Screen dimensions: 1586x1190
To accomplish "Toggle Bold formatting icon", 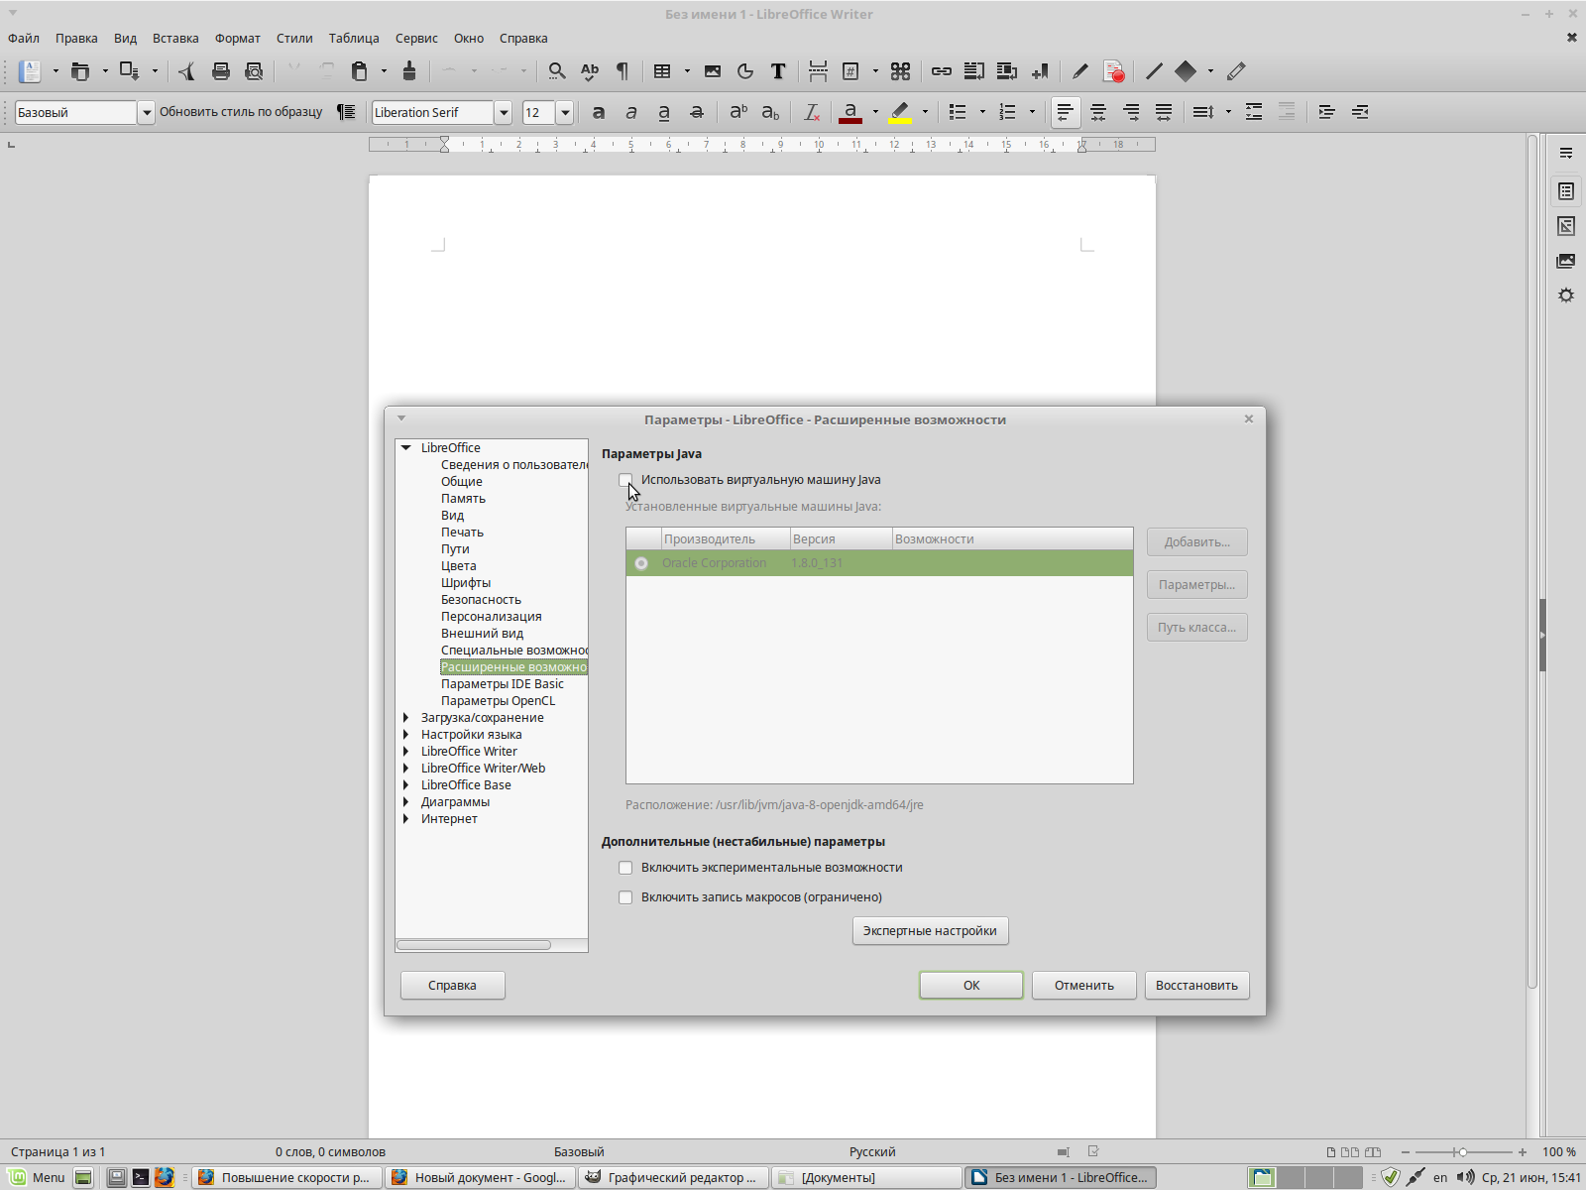I will tap(599, 112).
